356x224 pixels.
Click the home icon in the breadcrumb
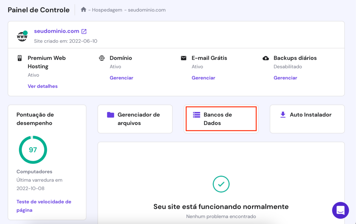(83, 10)
